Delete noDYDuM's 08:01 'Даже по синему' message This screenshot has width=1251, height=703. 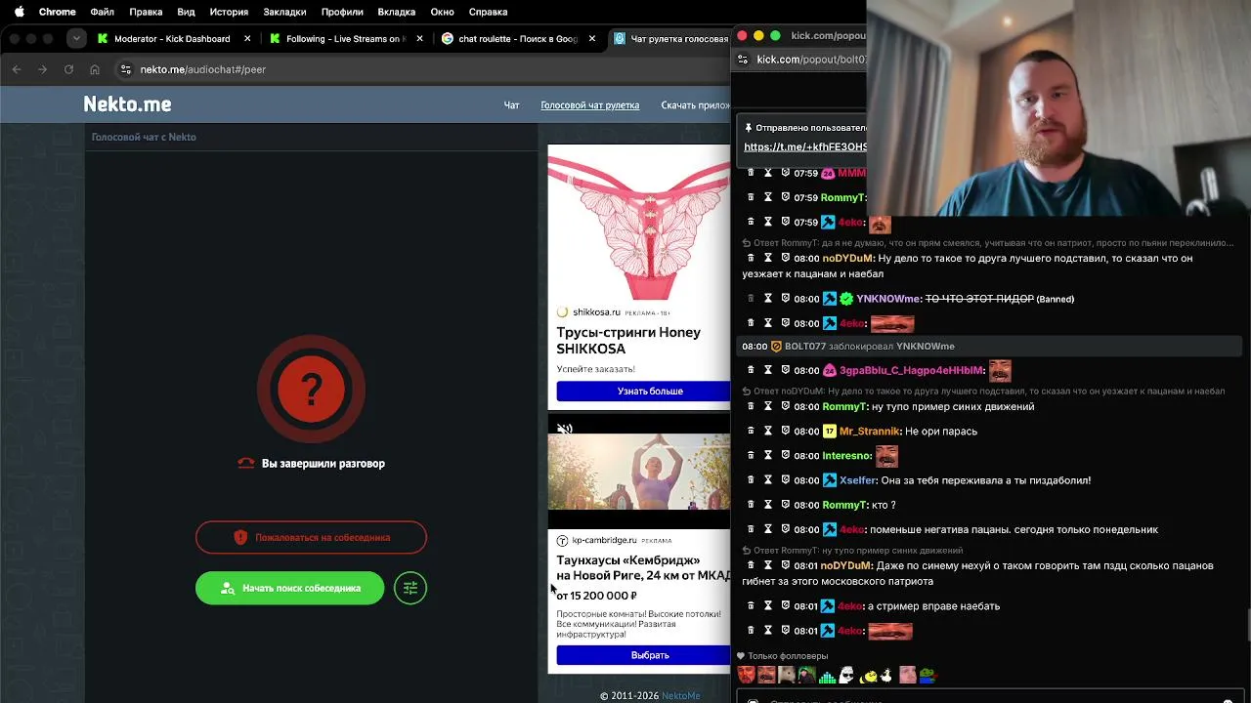(x=751, y=565)
